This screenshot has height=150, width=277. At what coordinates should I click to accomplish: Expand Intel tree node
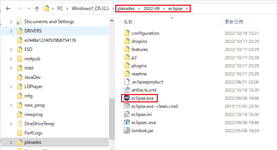(x=11, y=68)
